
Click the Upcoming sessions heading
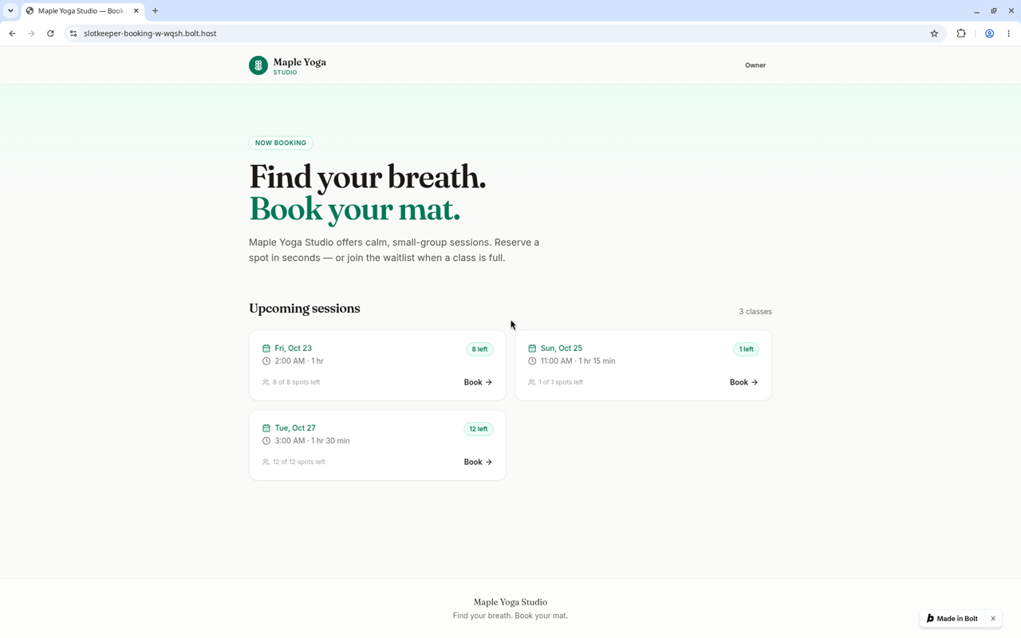[x=305, y=309]
